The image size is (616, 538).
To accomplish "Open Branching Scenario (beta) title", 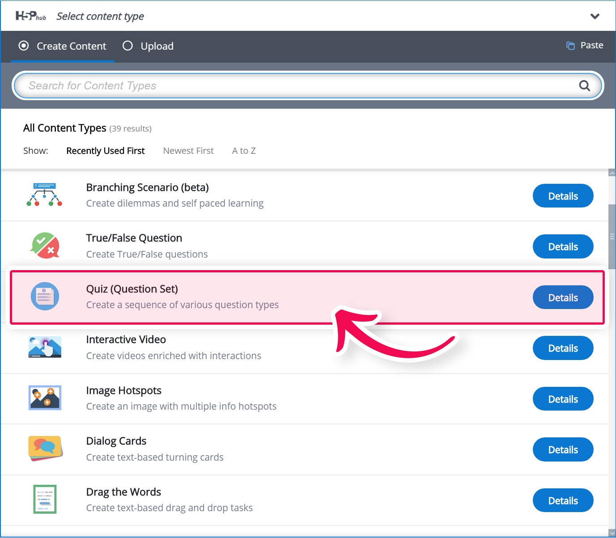I will (148, 187).
